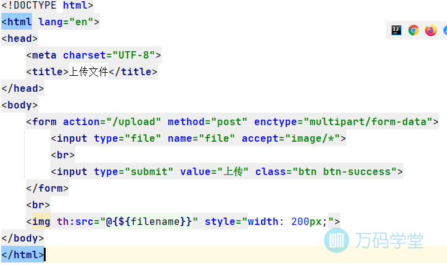Click the opening <body> tag

[20, 105]
